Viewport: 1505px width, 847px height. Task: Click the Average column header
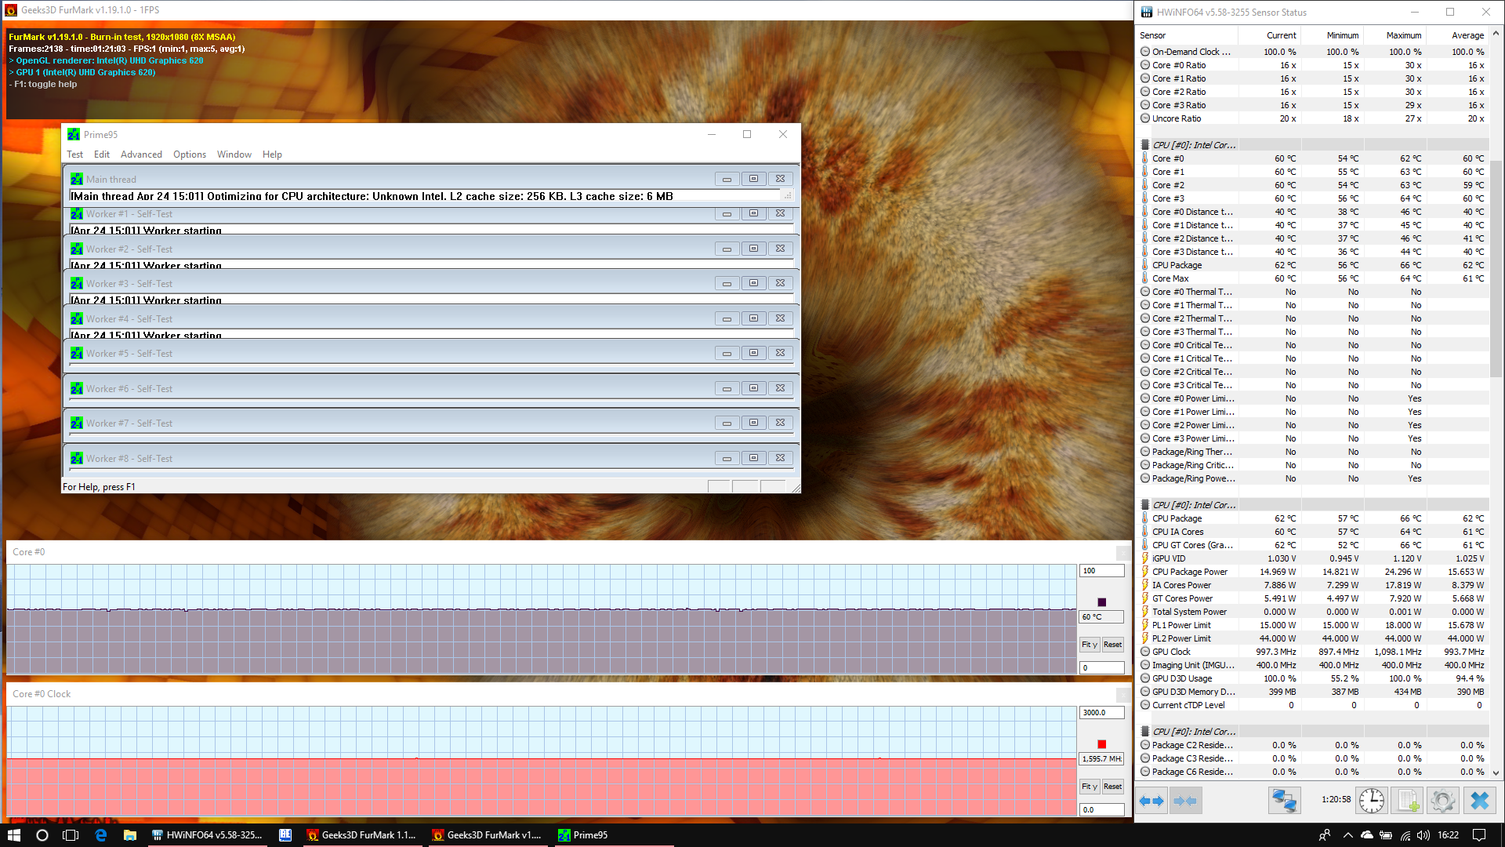[x=1457, y=35]
